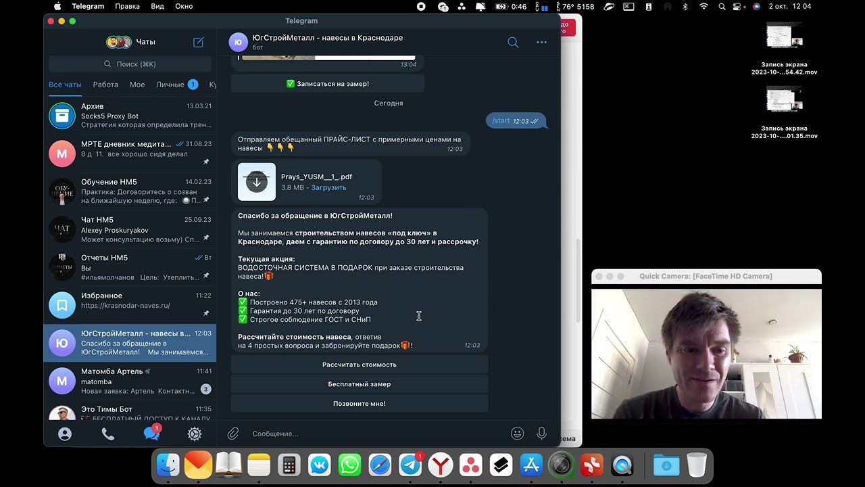This screenshot has height=487, width=865.
Task: Open the App Store from the Dock
Action: click(x=531, y=465)
